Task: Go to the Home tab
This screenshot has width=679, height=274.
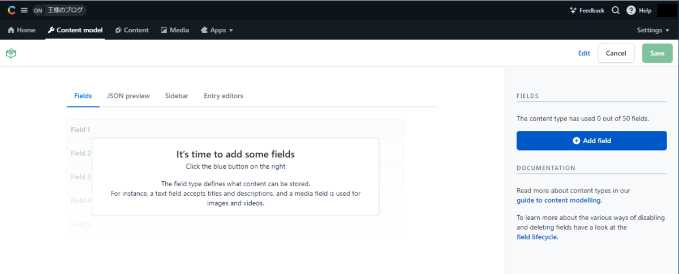Action: [22, 30]
